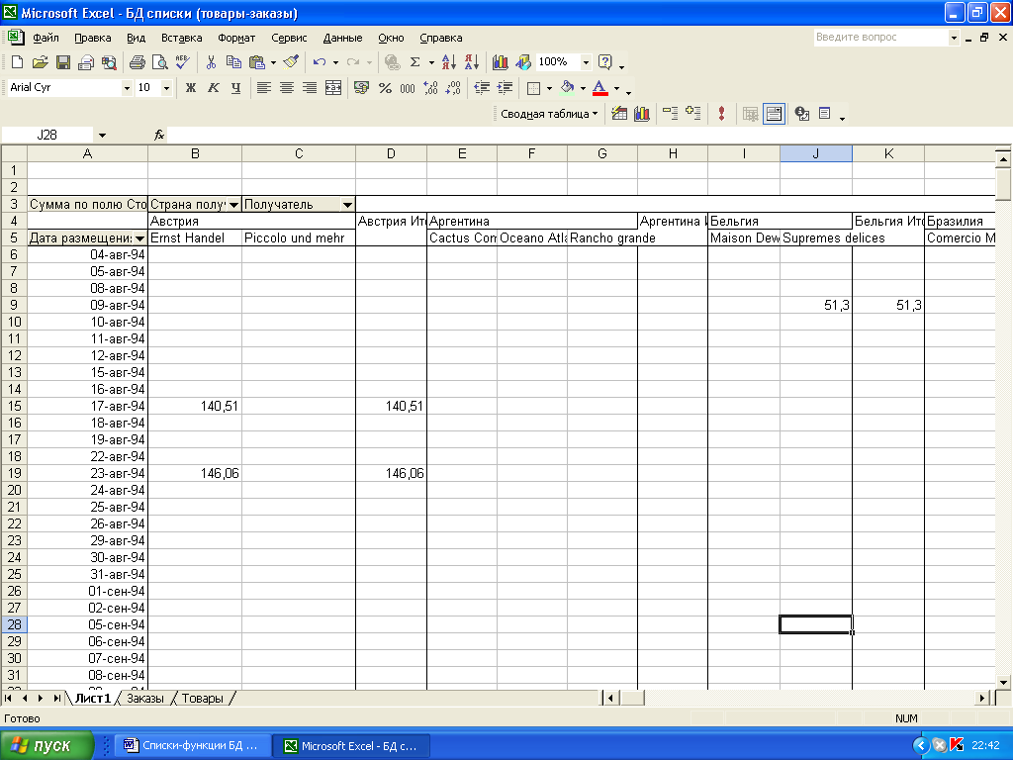The width and height of the screenshot is (1013, 760).
Task: Decrease the cell indent
Action: (x=482, y=88)
